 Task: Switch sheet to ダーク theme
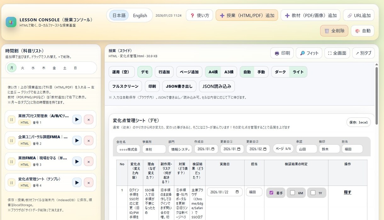pos(280,72)
